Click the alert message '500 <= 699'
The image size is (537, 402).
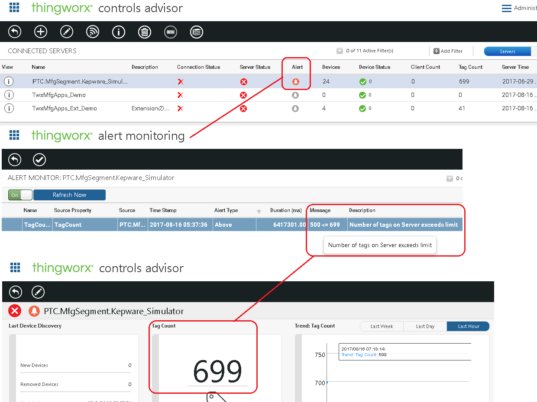point(325,225)
